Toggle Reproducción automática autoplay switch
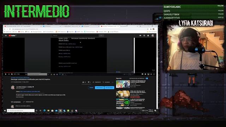The width and height of the screenshot is (226, 127). (147, 78)
